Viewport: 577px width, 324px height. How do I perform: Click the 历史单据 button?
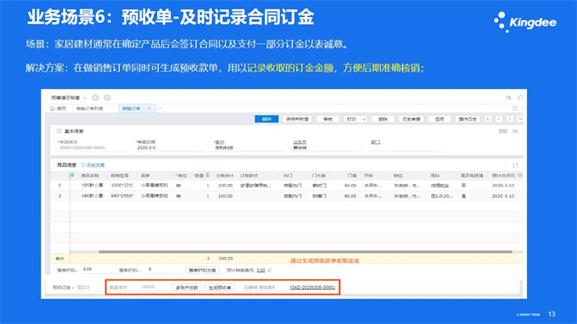(x=411, y=119)
